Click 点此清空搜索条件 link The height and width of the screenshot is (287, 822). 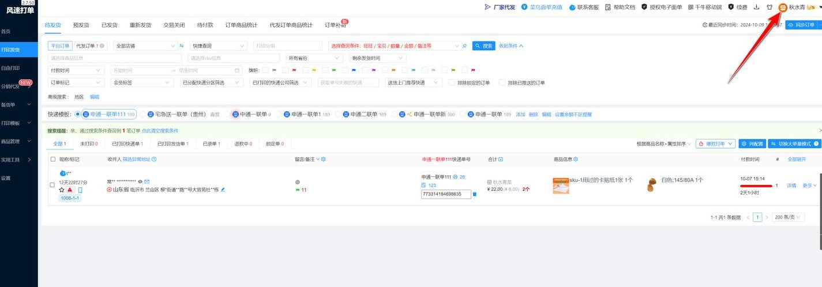[160, 131]
